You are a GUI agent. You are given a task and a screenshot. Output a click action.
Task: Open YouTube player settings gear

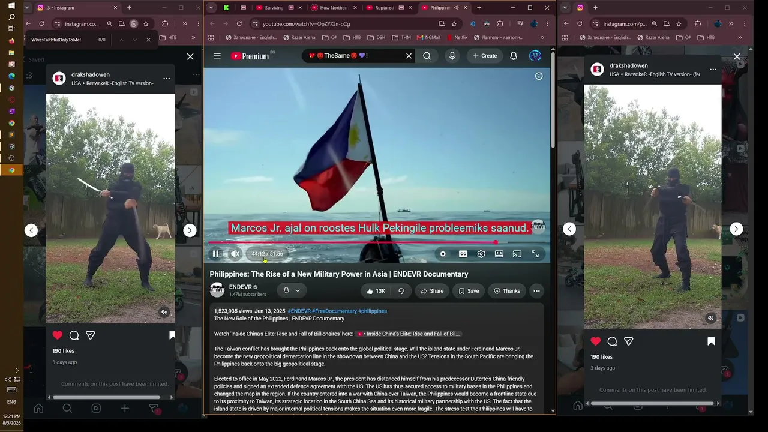(x=481, y=254)
